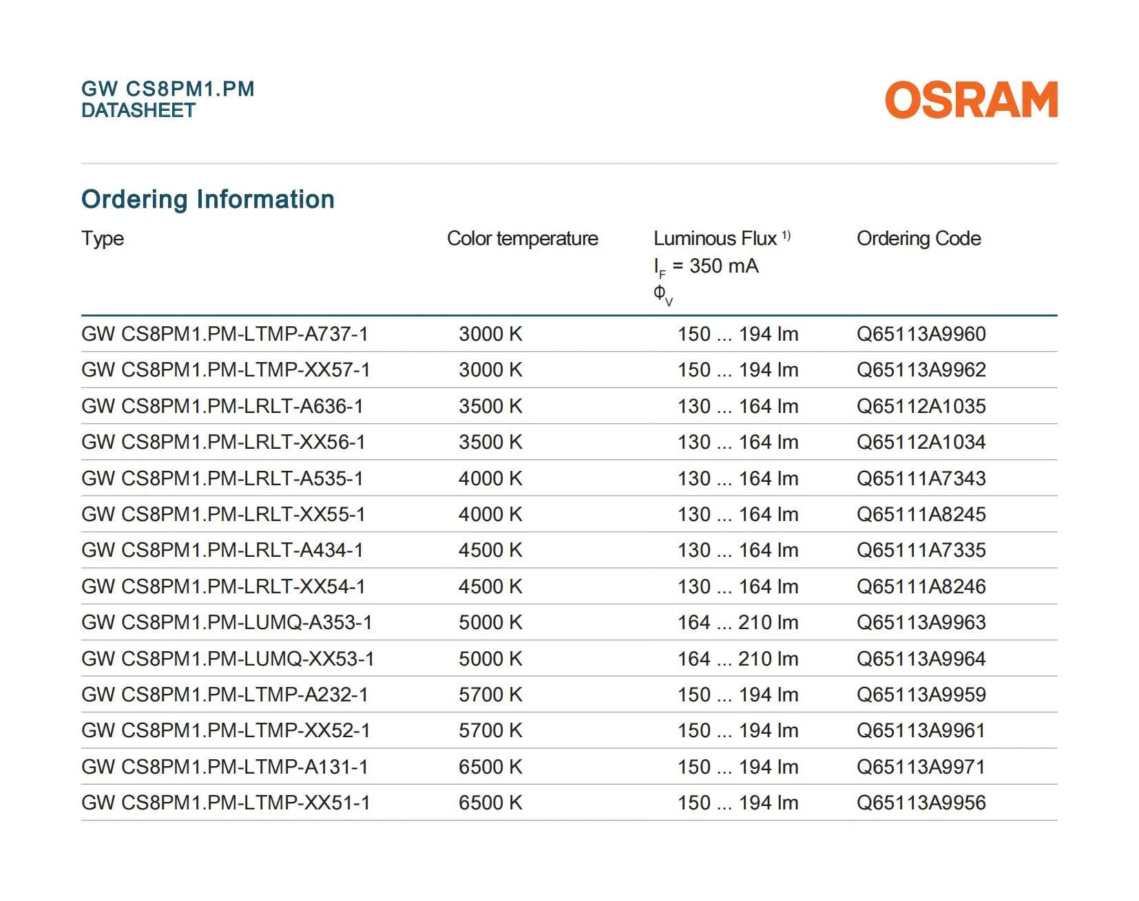
Task: Click type GW CS8PM1.PM-LRLT-XX55-1
Action: [x=222, y=515]
